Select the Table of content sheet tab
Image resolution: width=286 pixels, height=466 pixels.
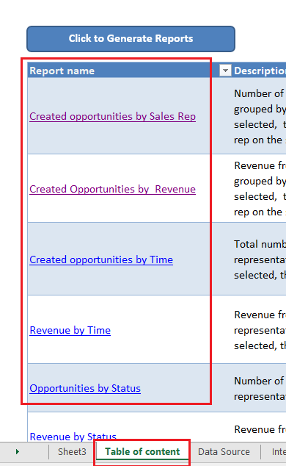[x=142, y=452]
